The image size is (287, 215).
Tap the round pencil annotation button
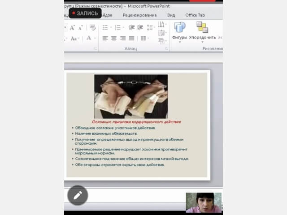pyautogui.click(x=78, y=195)
